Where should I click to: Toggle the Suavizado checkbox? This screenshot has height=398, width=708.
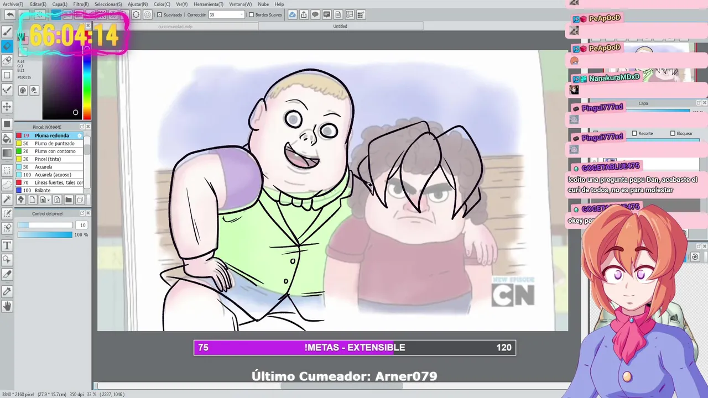click(x=160, y=15)
